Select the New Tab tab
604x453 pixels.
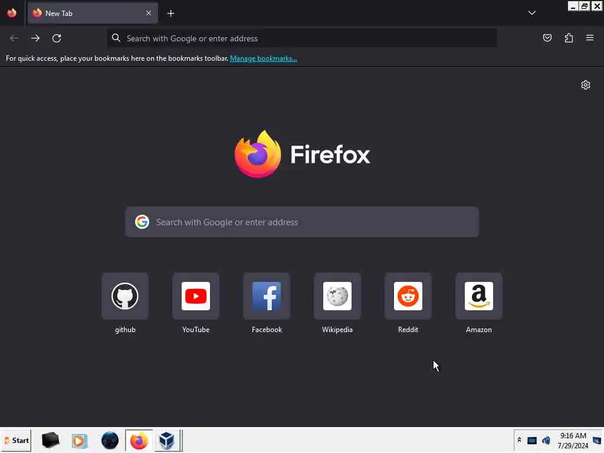coord(93,13)
